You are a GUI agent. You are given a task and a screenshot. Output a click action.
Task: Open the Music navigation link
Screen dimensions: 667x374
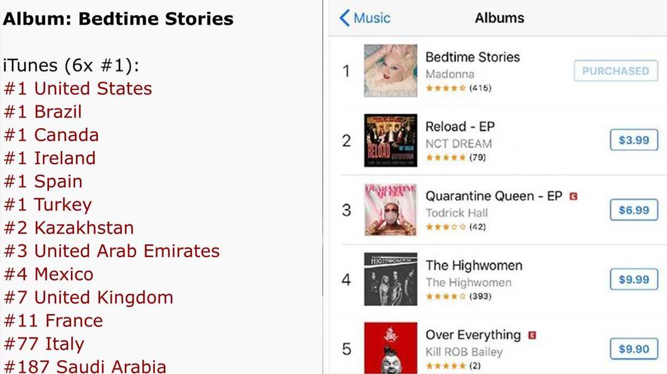click(367, 18)
